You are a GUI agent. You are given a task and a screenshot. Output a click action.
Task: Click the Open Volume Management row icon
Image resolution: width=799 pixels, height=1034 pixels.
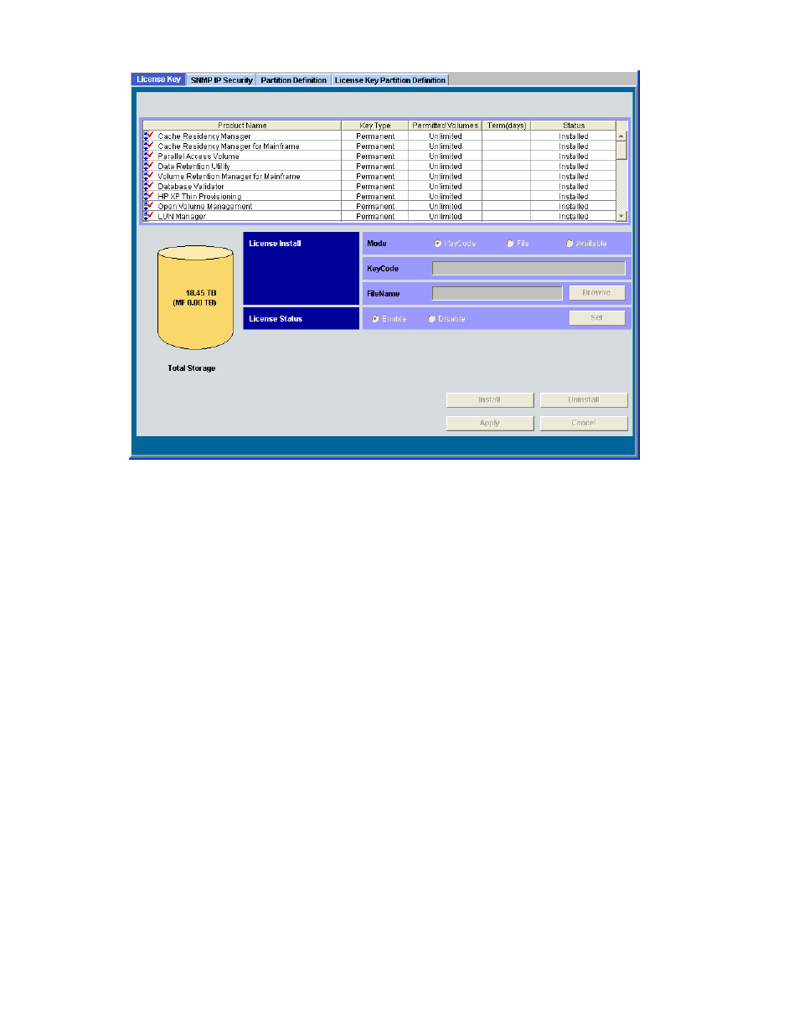pos(148,206)
